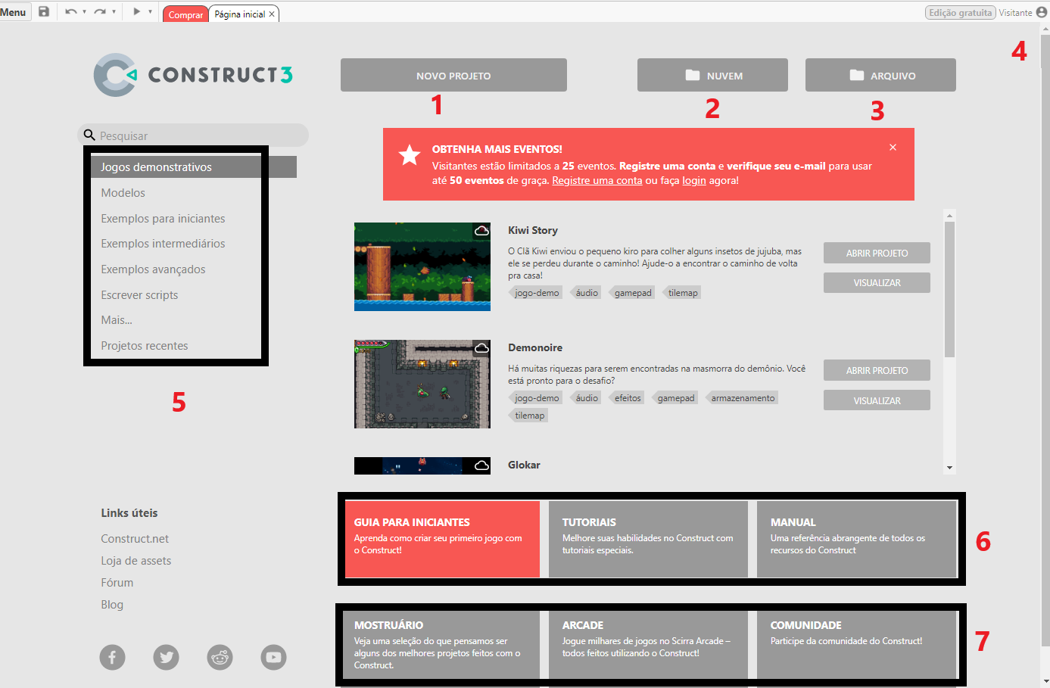Click the Undo arrow icon
The image size is (1050, 688).
coord(70,12)
